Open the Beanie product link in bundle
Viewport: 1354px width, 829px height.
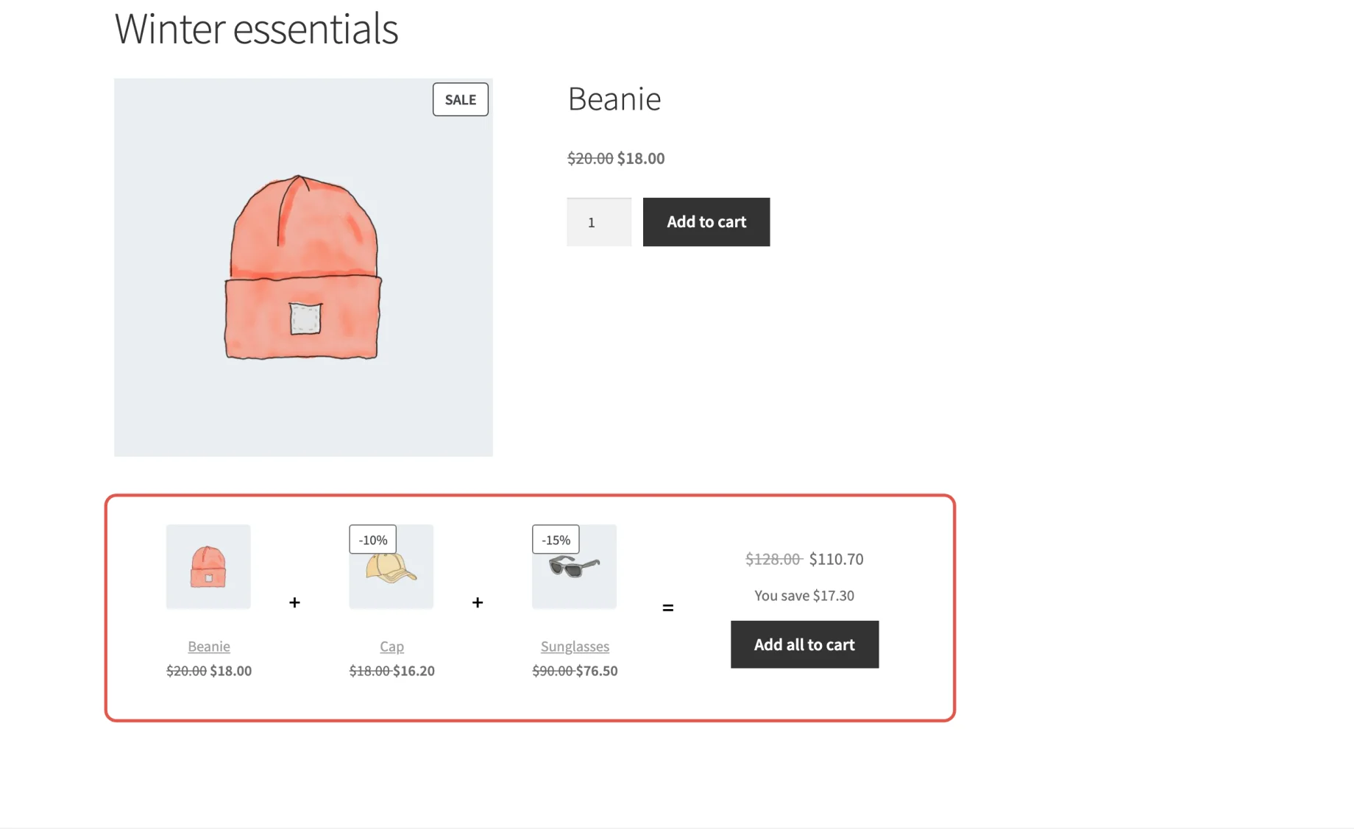pos(209,647)
